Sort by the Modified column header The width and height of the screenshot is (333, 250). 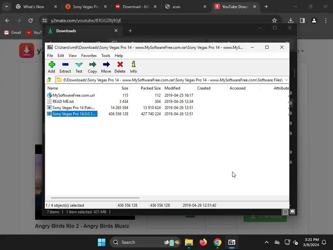[179, 88]
